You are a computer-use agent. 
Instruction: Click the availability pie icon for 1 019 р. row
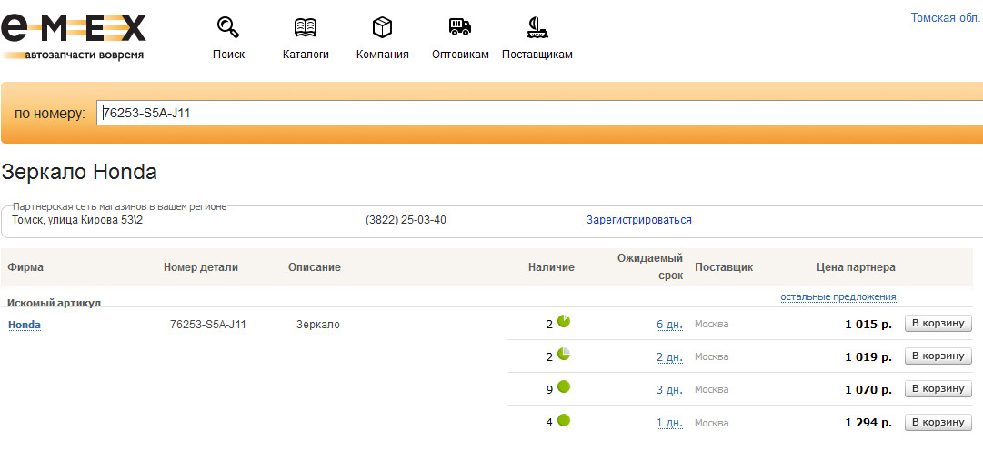tap(564, 354)
